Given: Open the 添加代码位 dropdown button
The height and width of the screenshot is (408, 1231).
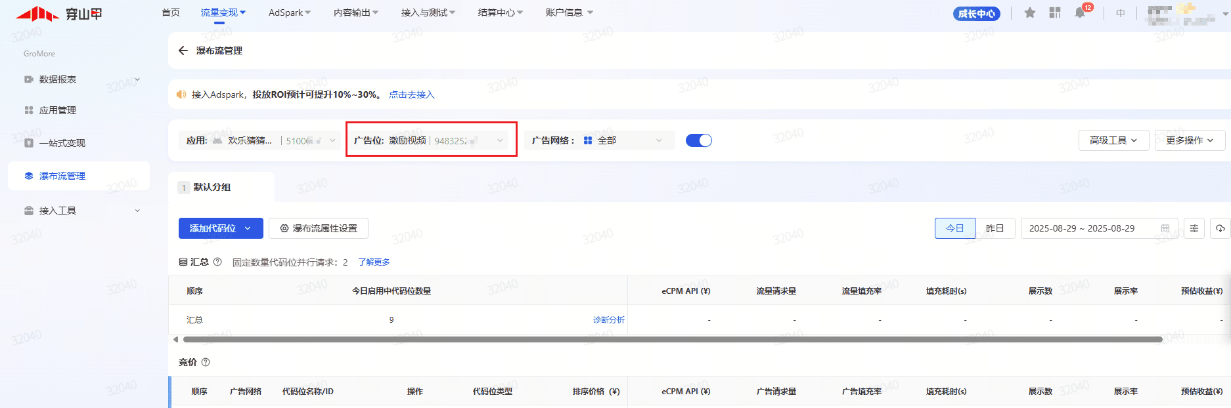Looking at the screenshot, I should [x=221, y=228].
